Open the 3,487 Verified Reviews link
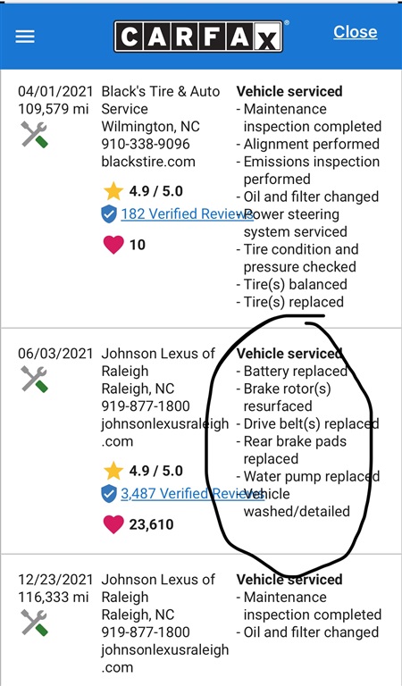402x686 pixels. pyautogui.click(x=192, y=493)
